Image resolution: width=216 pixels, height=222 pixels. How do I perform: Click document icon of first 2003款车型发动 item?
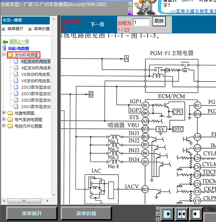click(x=16, y=87)
